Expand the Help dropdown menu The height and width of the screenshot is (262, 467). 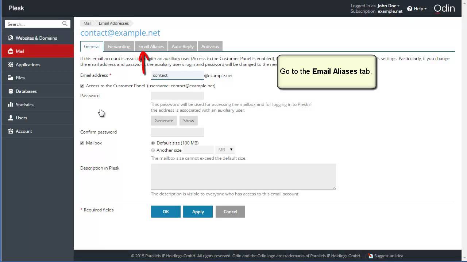click(420, 9)
